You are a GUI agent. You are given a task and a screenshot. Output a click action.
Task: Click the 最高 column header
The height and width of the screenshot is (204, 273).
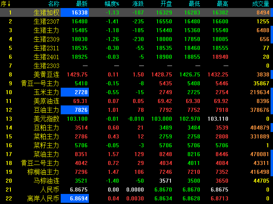click(x=222, y=4)
